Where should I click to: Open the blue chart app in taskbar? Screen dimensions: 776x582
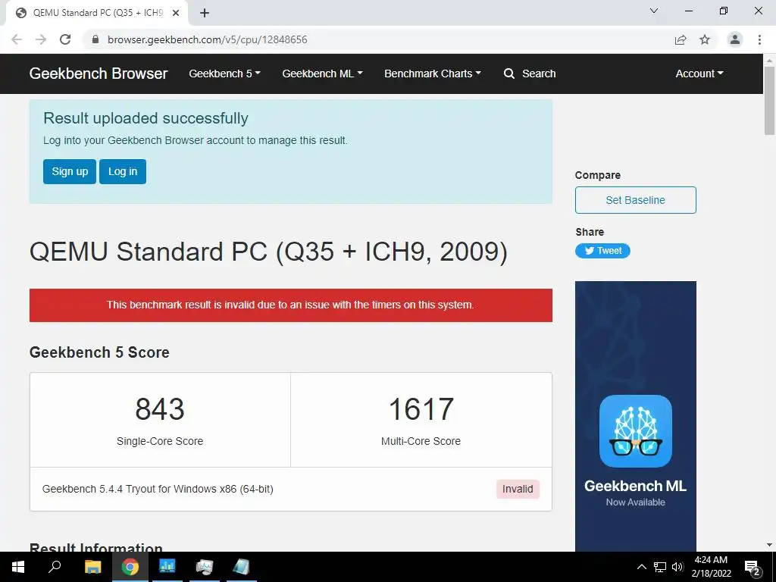(x=167, y=567)
